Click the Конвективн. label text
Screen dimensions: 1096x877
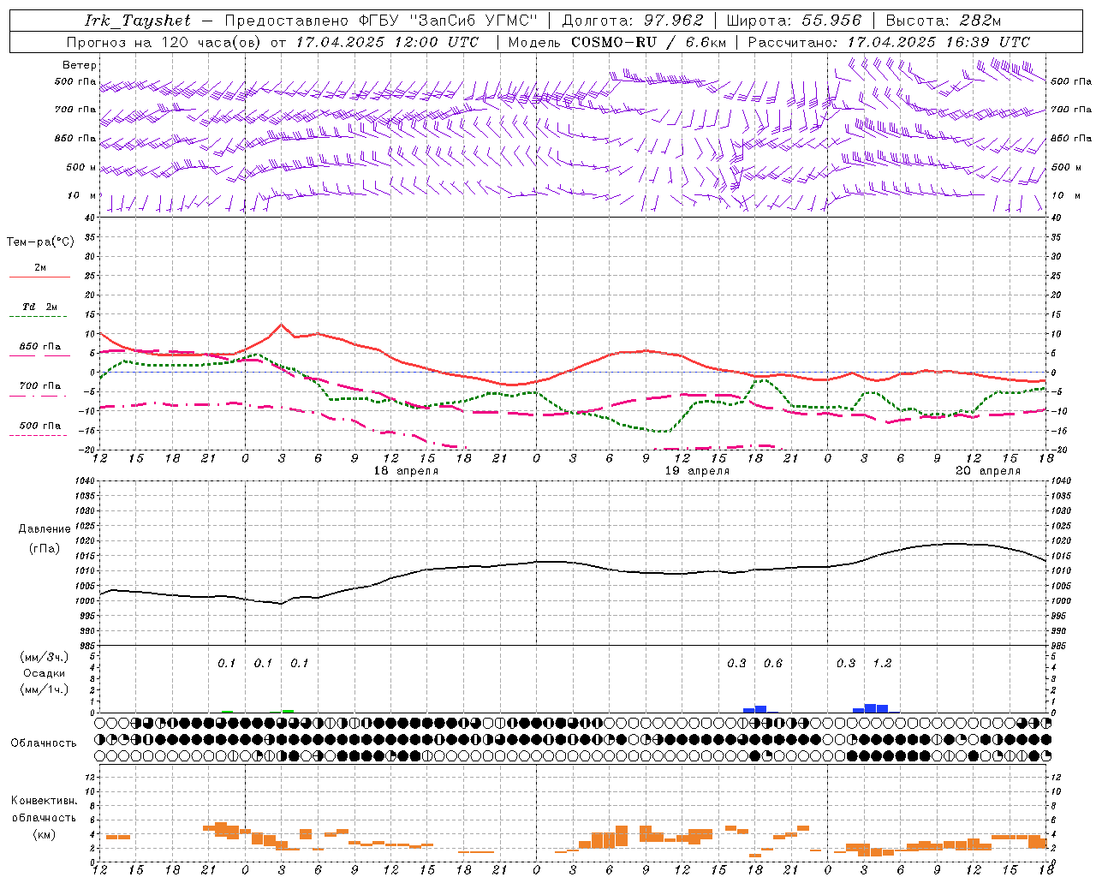(x=44, y=801)
